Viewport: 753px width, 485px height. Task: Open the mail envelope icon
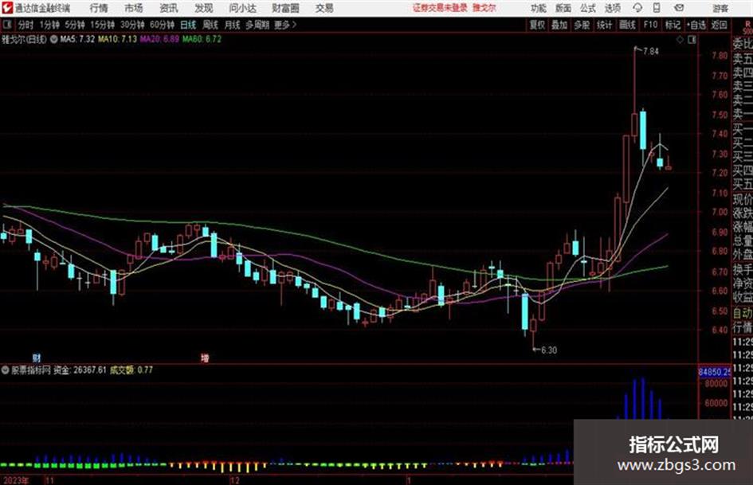(679, 8)
